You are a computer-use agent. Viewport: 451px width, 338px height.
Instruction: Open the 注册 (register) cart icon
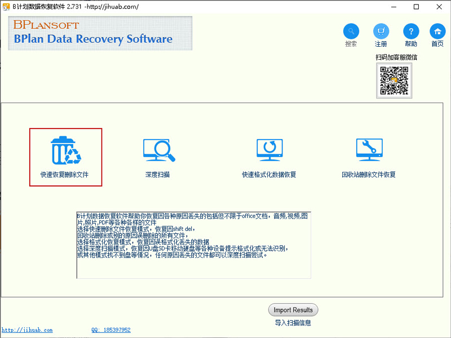pos(381,31)
